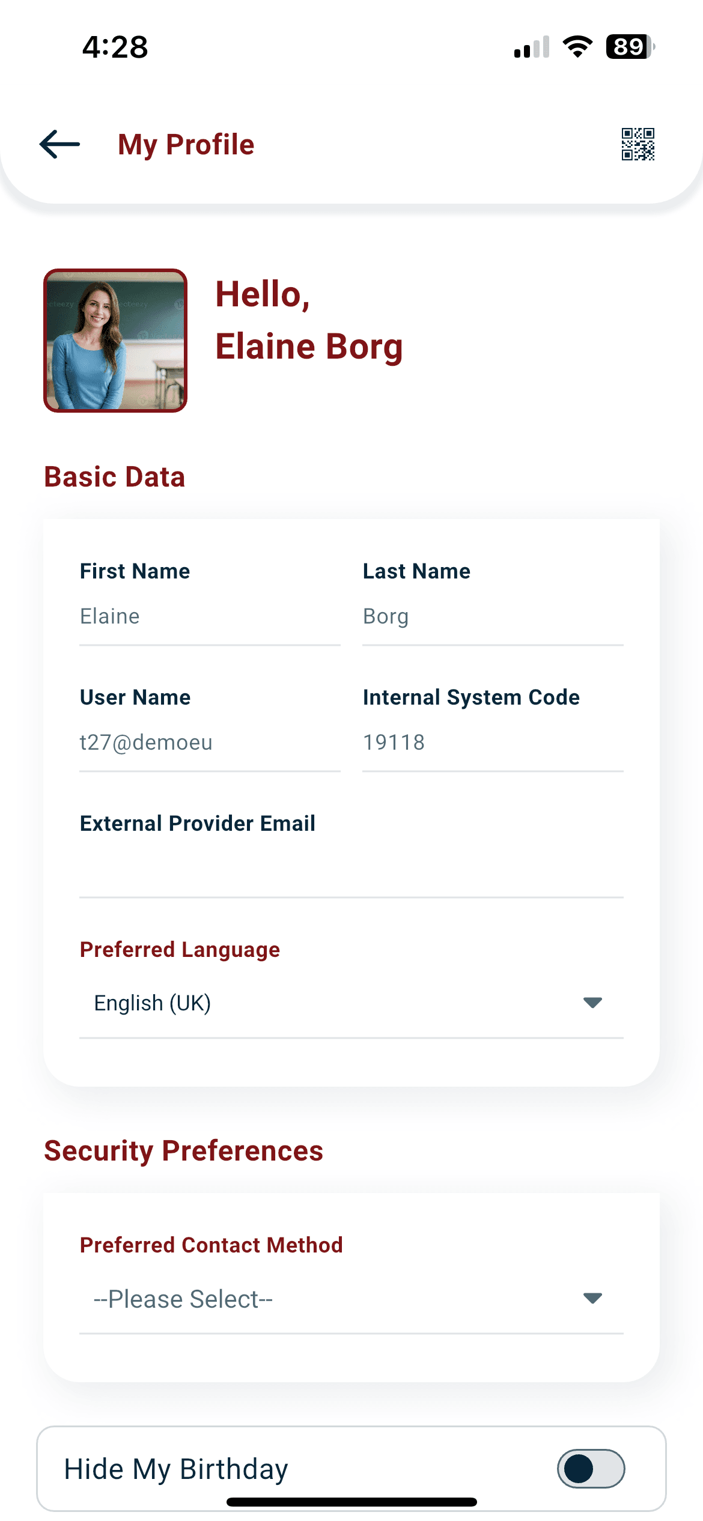This screenshot has height=1521, width=703.
Task: Expand the Preferred Contact Method arrow
Action: tap(592, 1298)
